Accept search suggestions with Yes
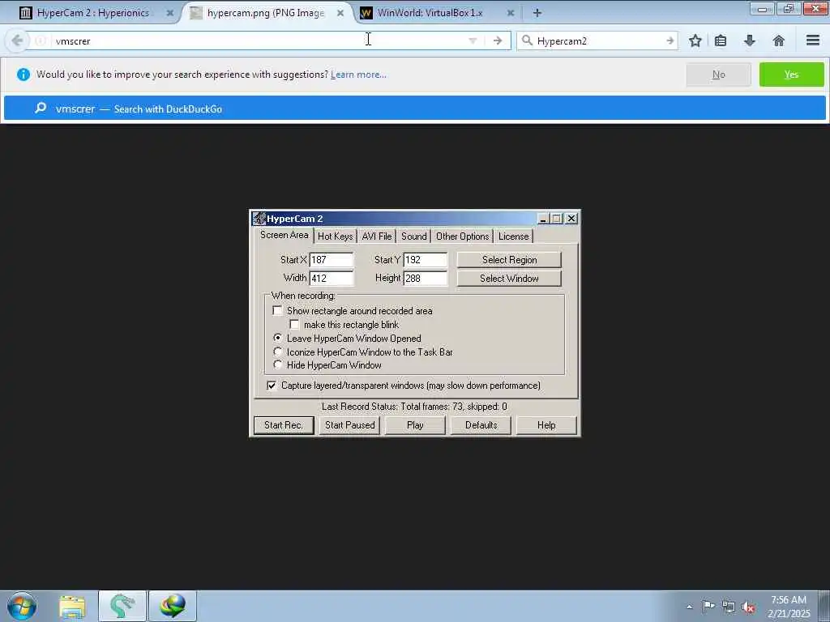Image resolution: width=830 pixels, height=622 pixels. click(791, 75)
